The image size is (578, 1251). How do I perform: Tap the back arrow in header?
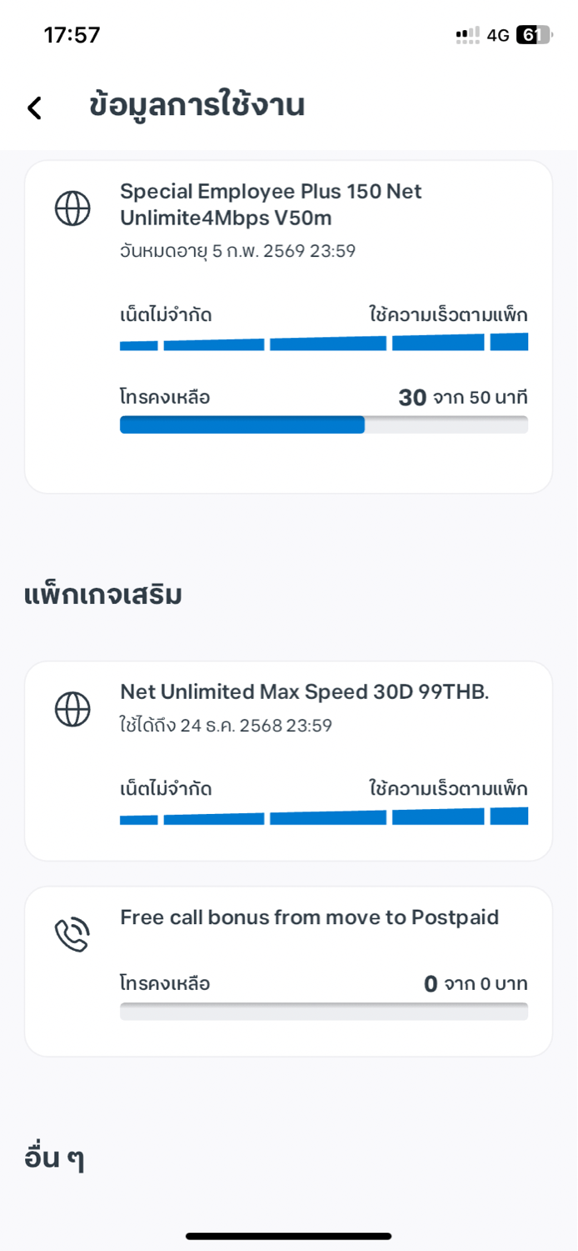(34, 108)
